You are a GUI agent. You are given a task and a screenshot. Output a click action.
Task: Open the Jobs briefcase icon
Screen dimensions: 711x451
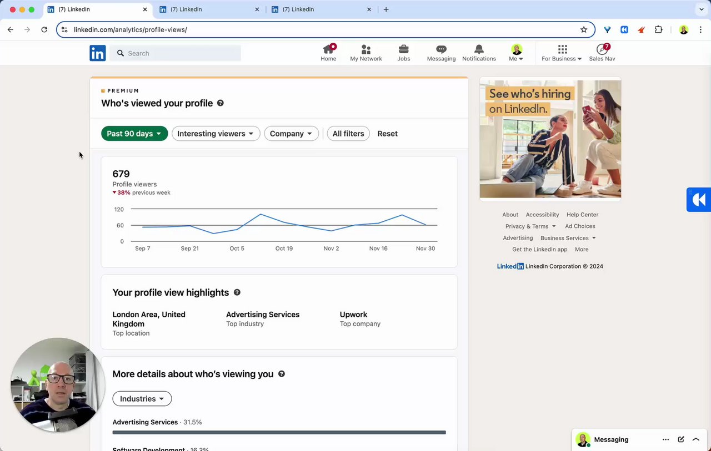pyautogui.click(x=404, y=53)
